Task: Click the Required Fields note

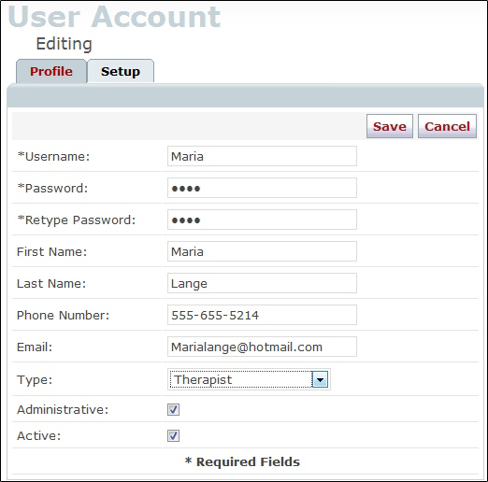Action: (x=242, y=461)
